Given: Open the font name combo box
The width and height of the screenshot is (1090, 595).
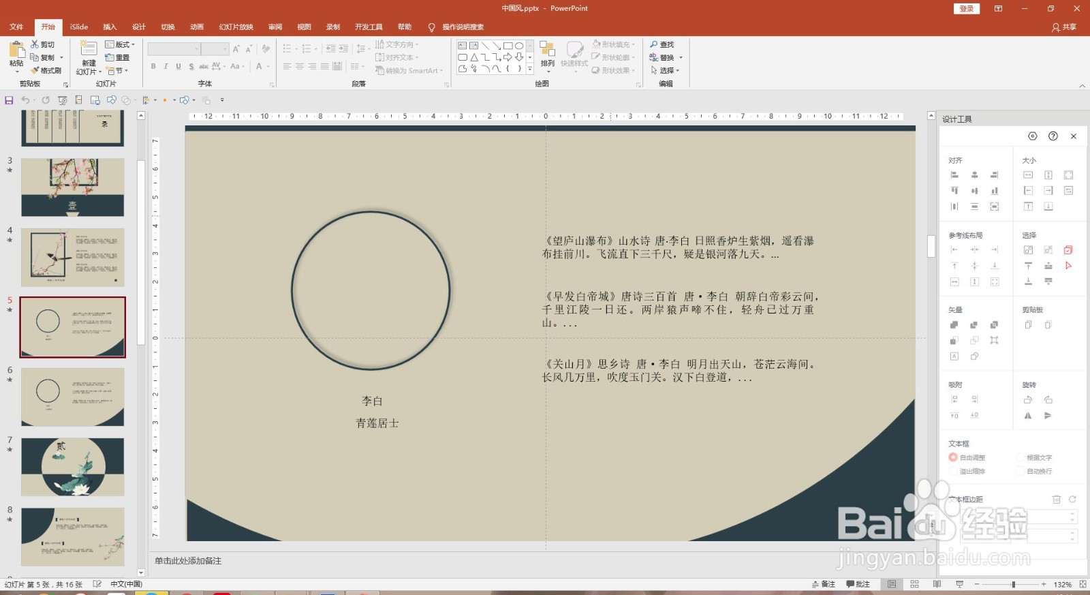Looking at the screenshot, I should (174, 48).
